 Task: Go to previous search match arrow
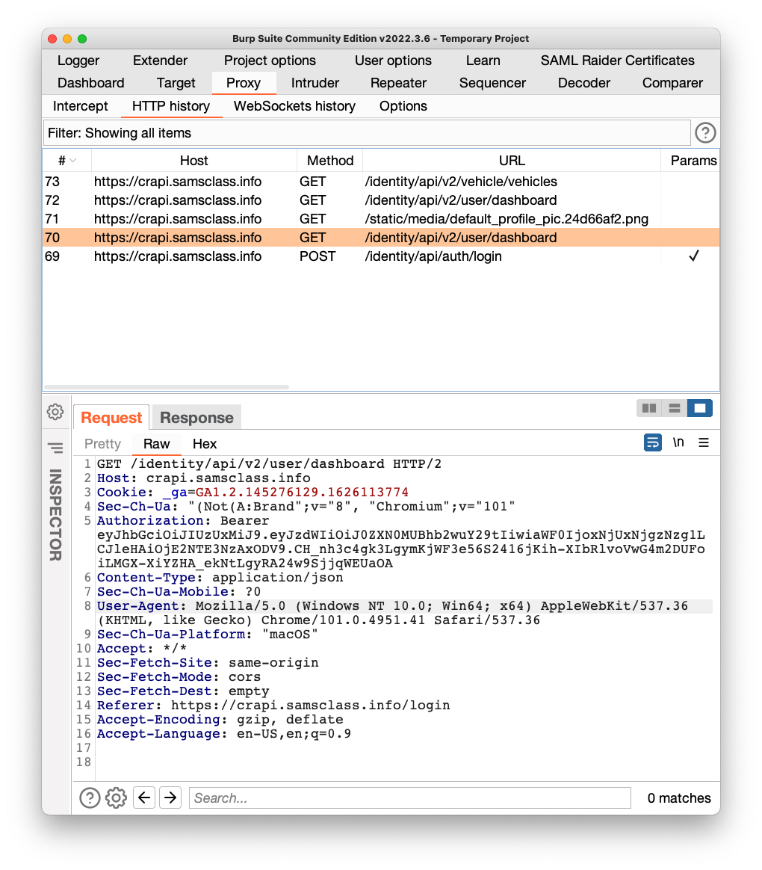click(144, 797)
